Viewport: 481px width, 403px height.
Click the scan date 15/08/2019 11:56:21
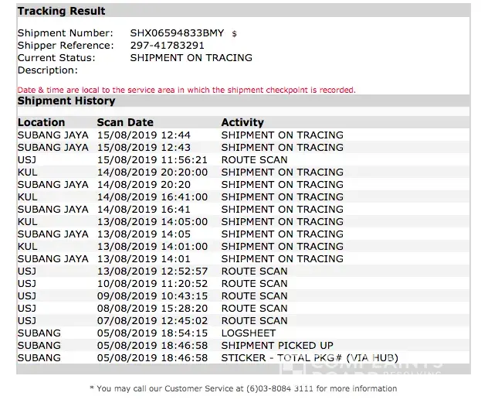pyautogui.click(x=152, y=160)
